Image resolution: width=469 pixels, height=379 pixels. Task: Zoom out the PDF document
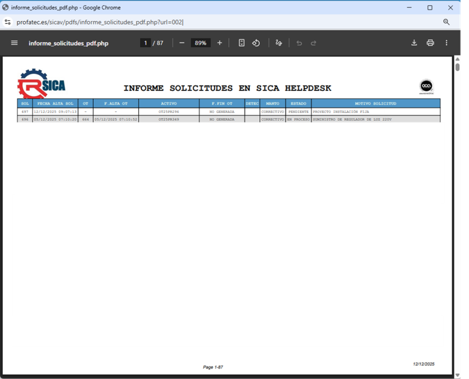[182, 43]
